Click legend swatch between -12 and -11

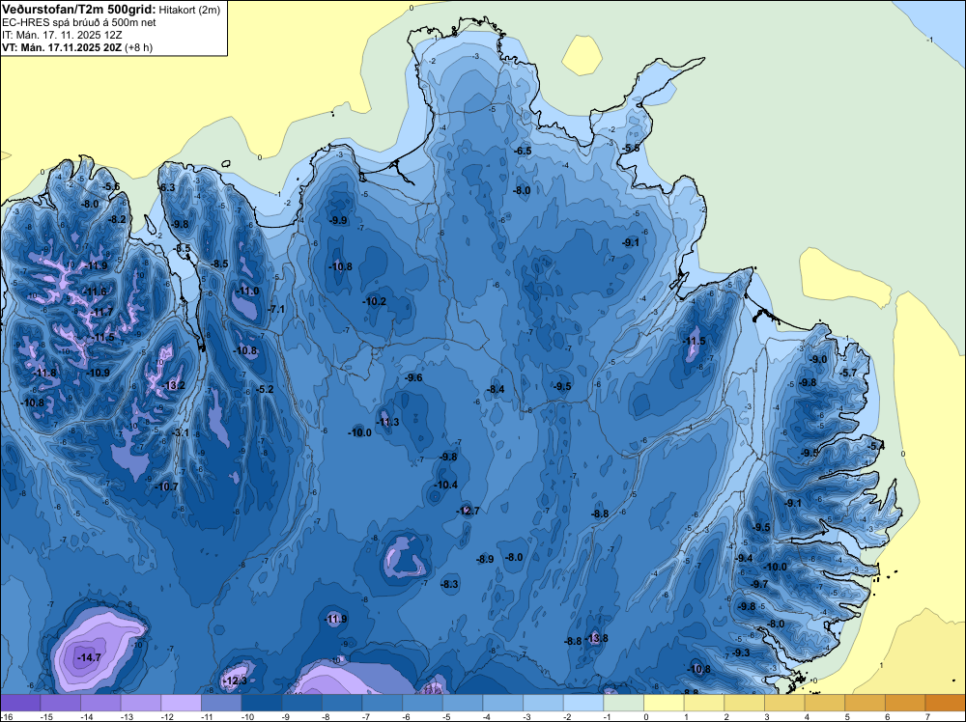[182, 703]
